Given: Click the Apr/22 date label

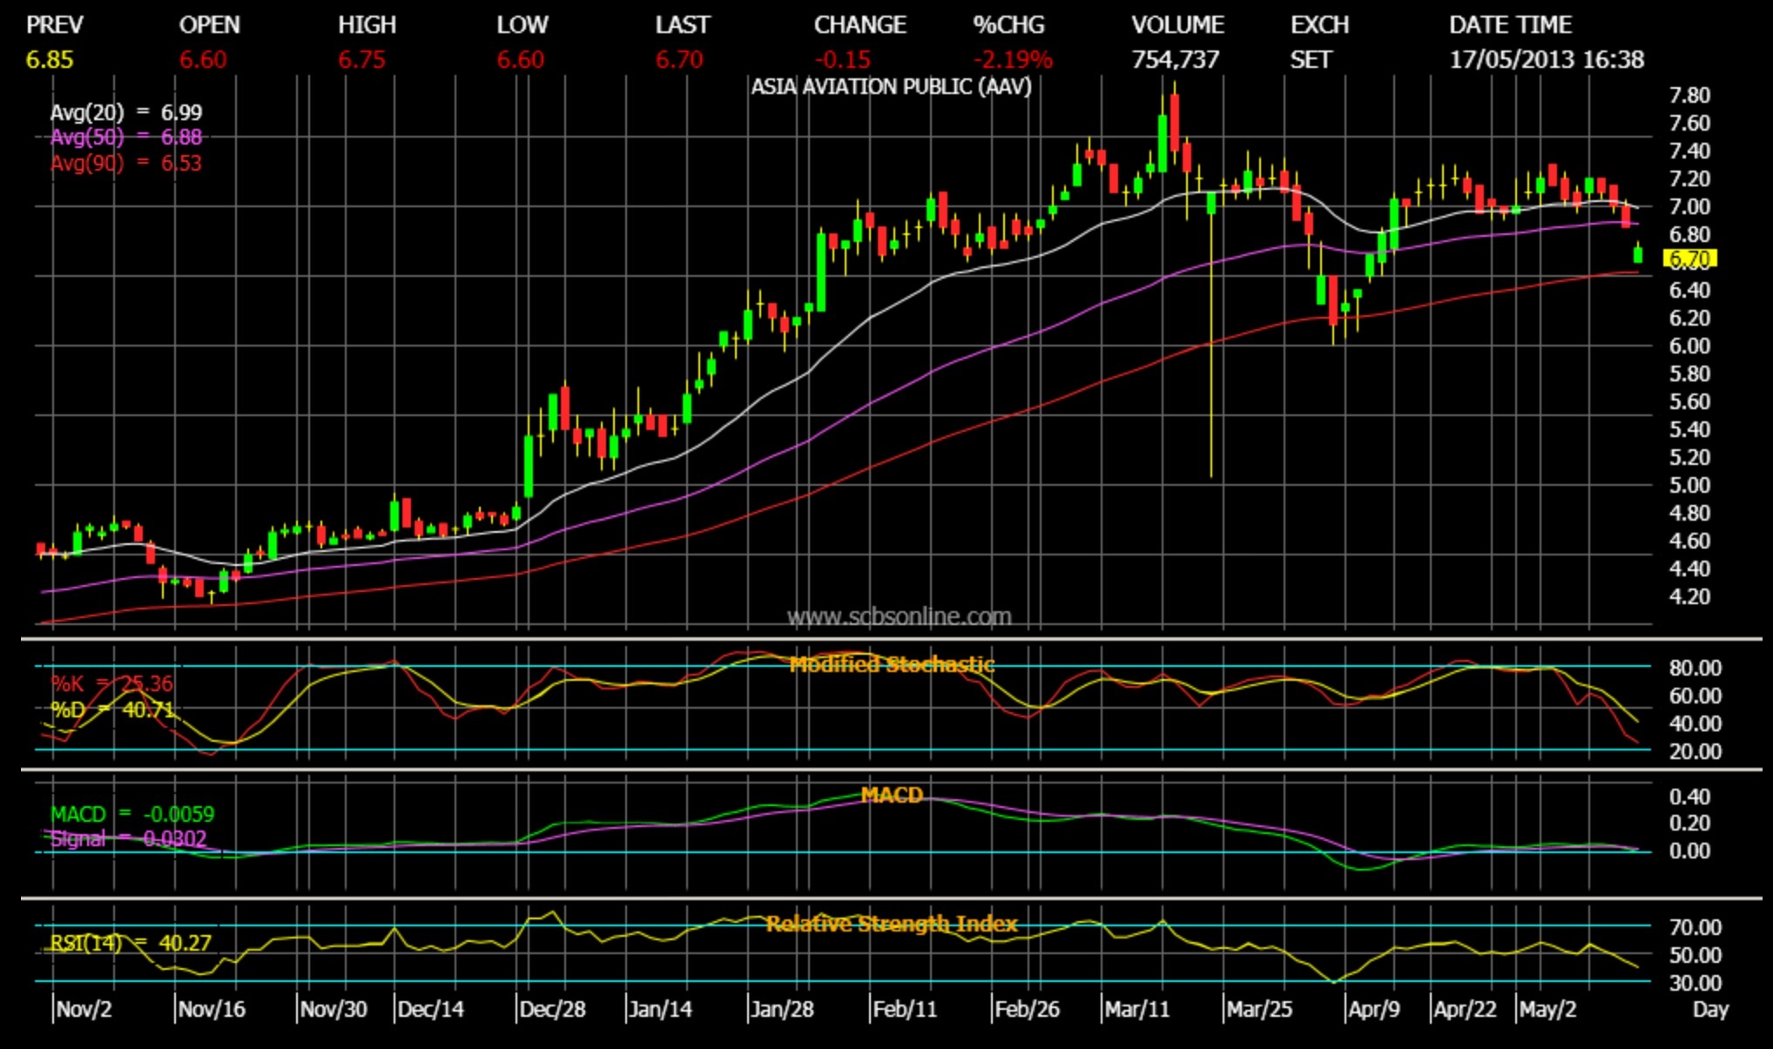Looking at the screenshot, I should (x=1465, y=1010).
